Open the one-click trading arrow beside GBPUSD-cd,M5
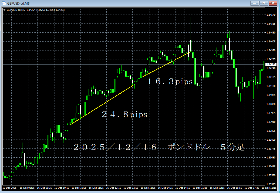The image size is (280, 193). point(5,10)
